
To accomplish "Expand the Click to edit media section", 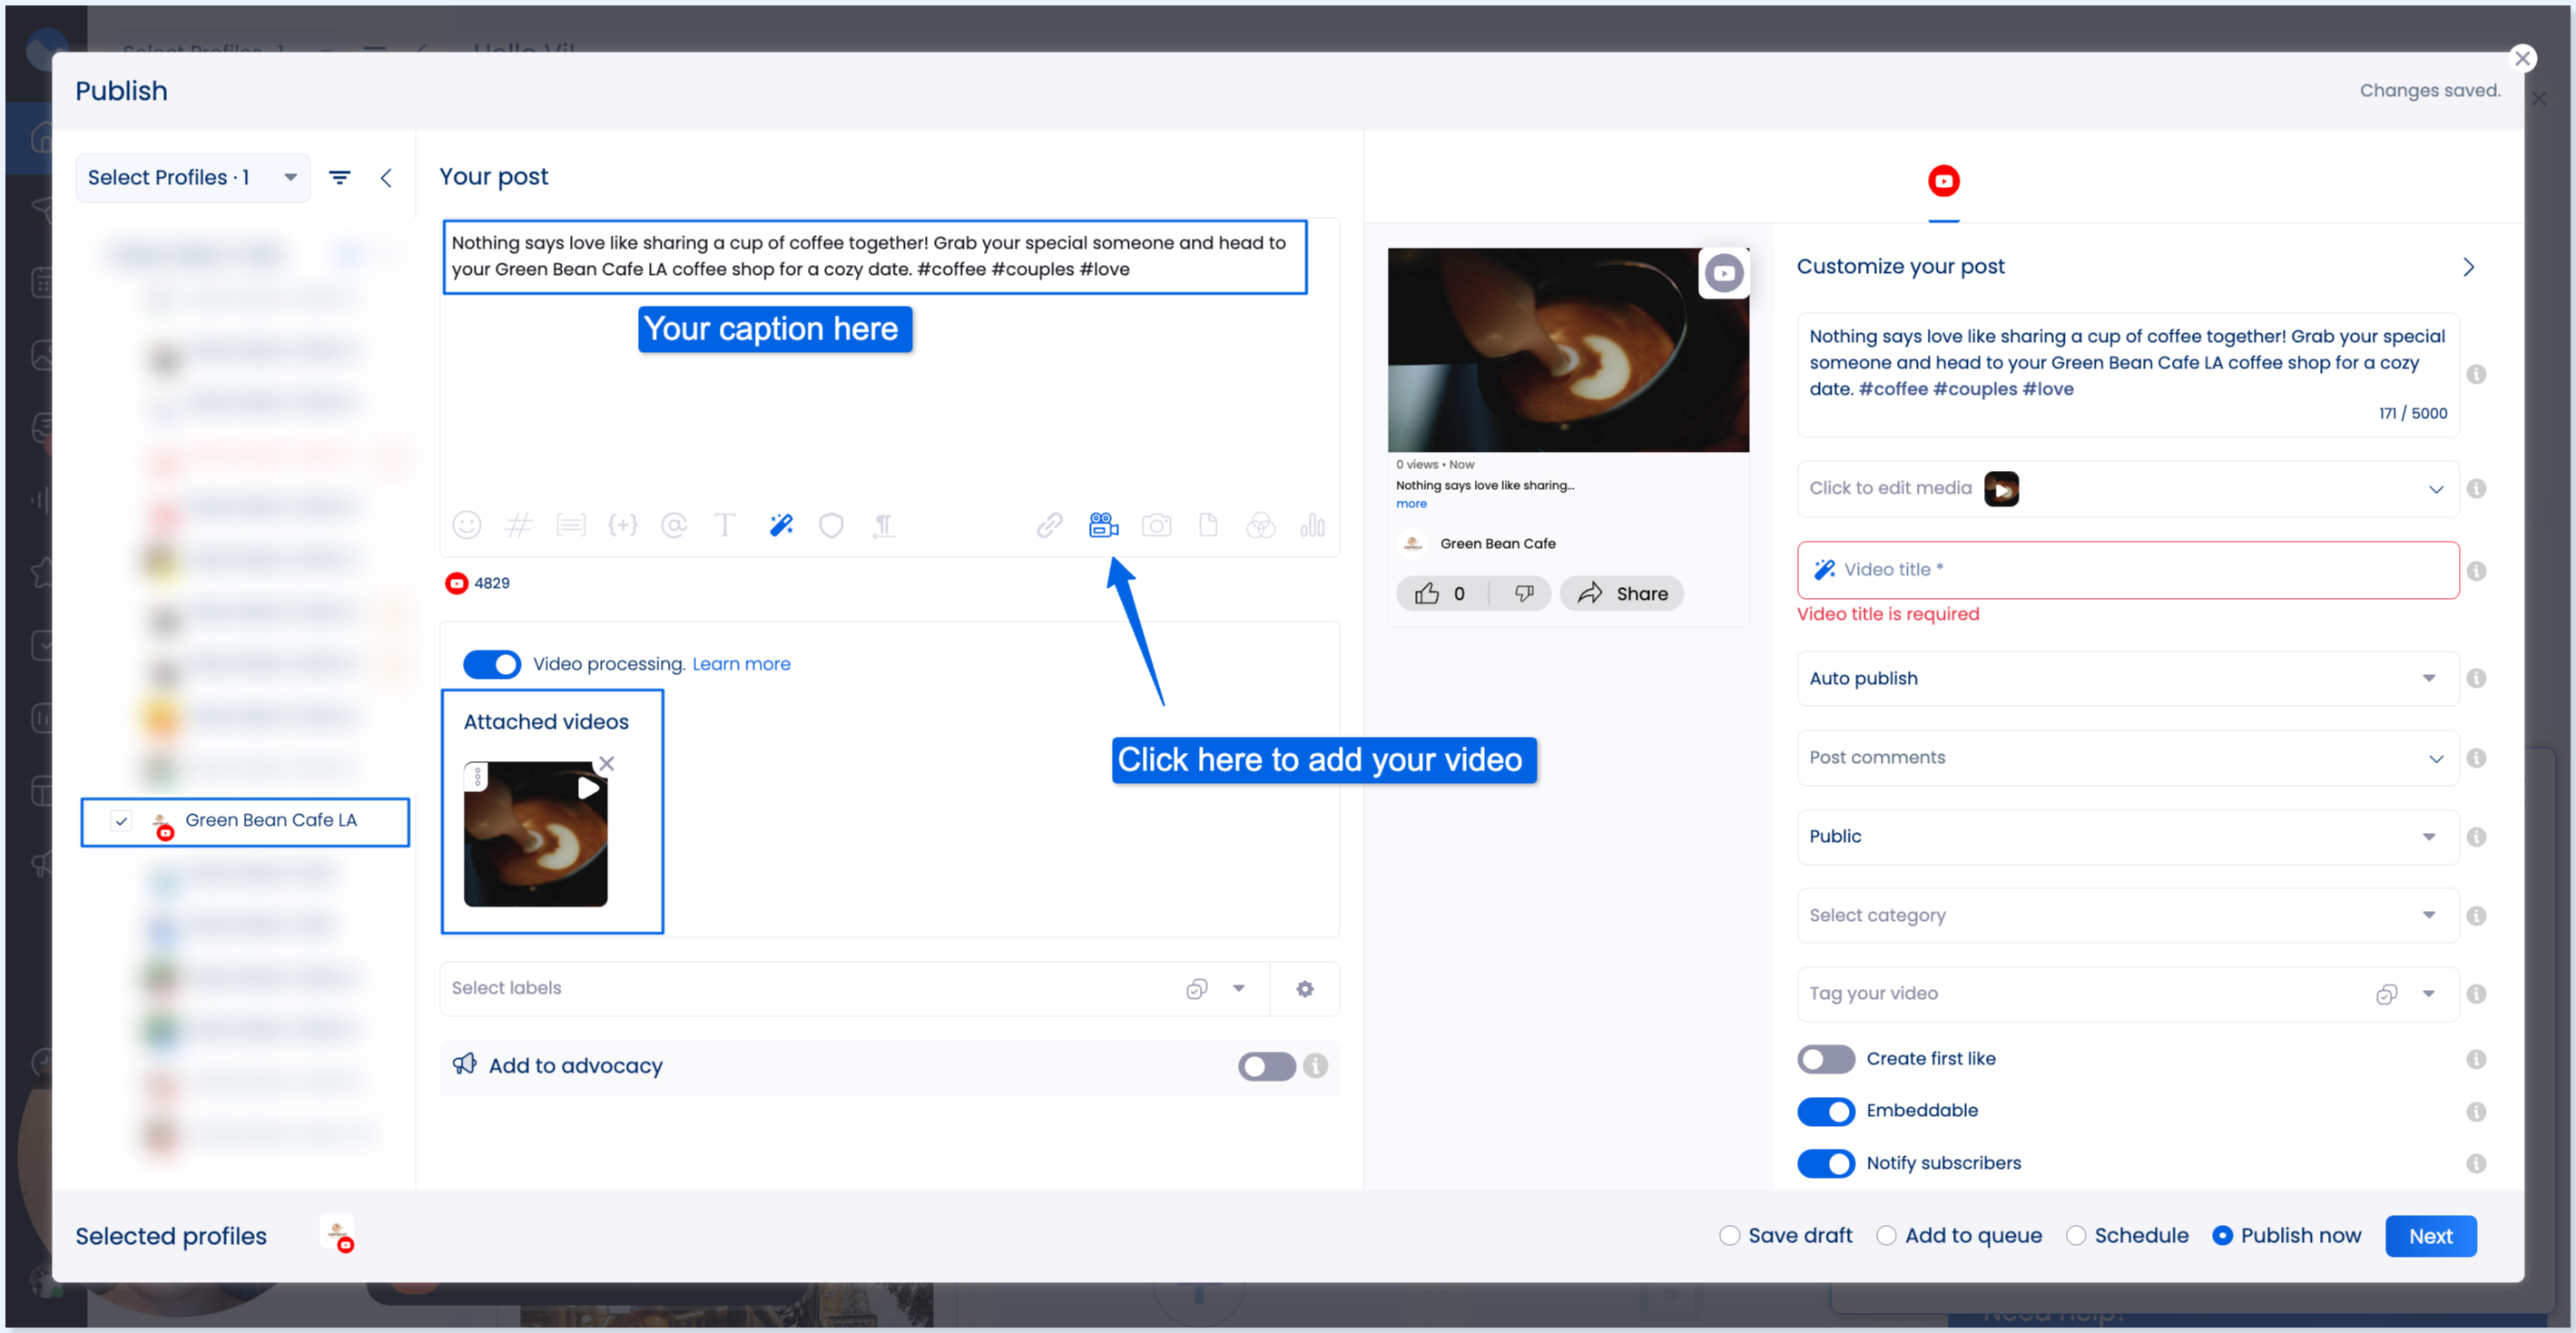I will pyautogui.click(x=2127, y=488).
